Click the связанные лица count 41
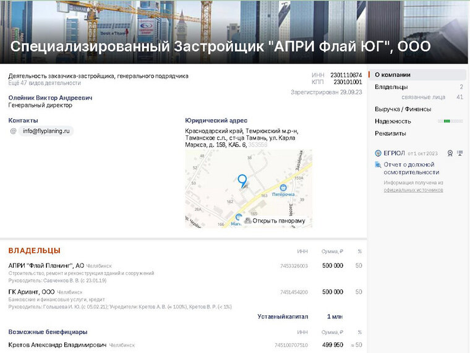470x353 pixels. (460, 97)
